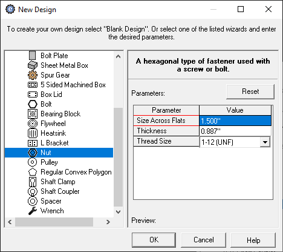
Task: Reset the parameters to defaults
Action: coord(250,91)
